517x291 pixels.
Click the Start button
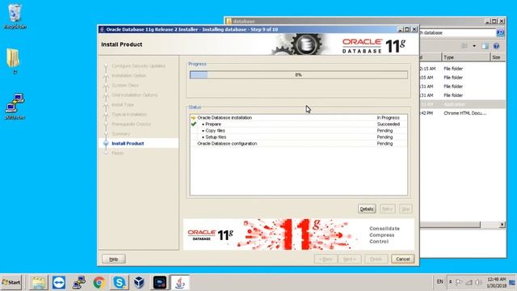coord(11,282)
